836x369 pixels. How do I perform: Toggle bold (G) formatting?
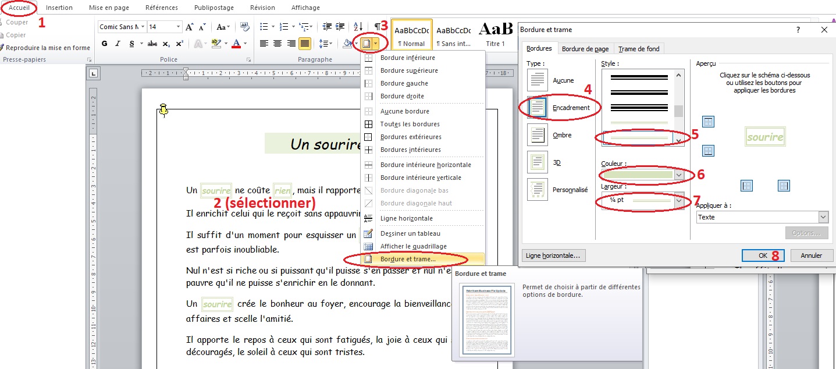click(x=105, y=44)
